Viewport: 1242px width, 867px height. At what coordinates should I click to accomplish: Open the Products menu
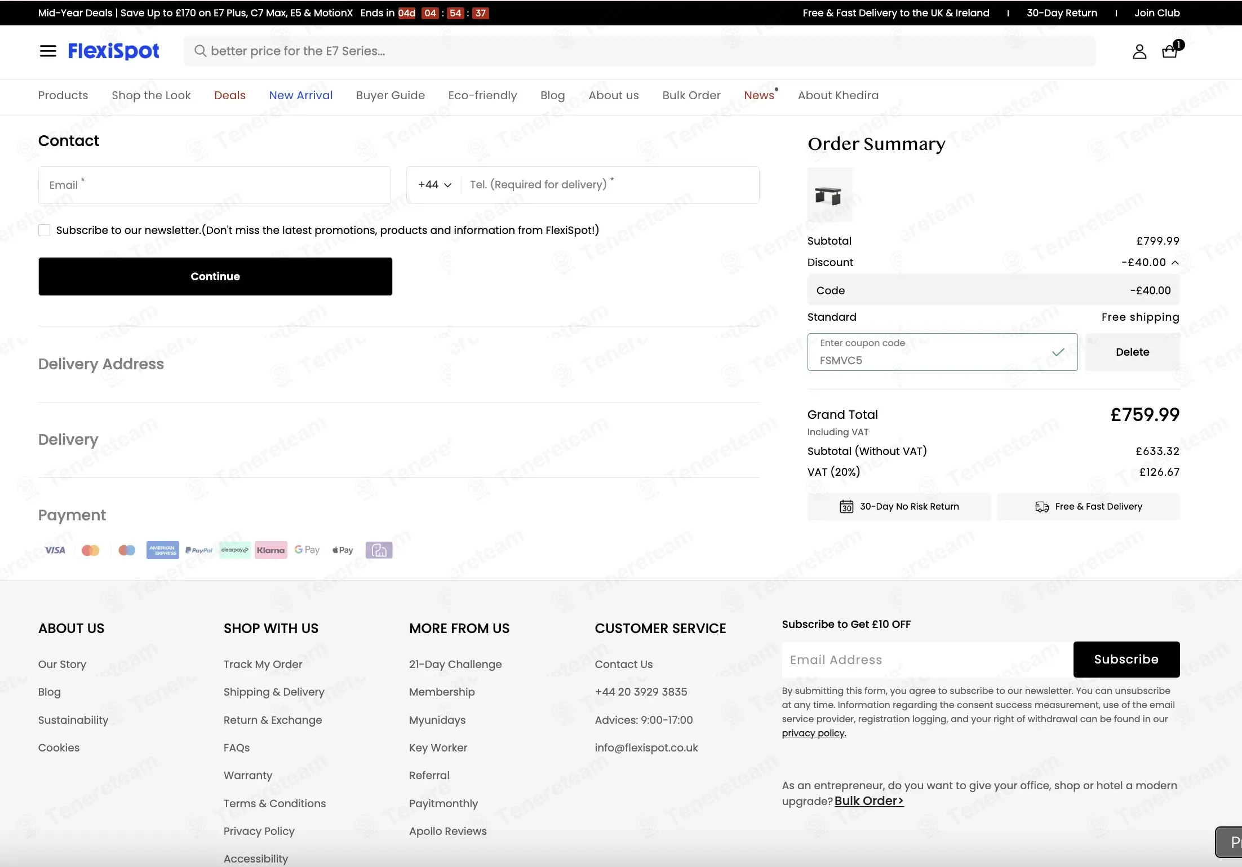pos(63,95)
